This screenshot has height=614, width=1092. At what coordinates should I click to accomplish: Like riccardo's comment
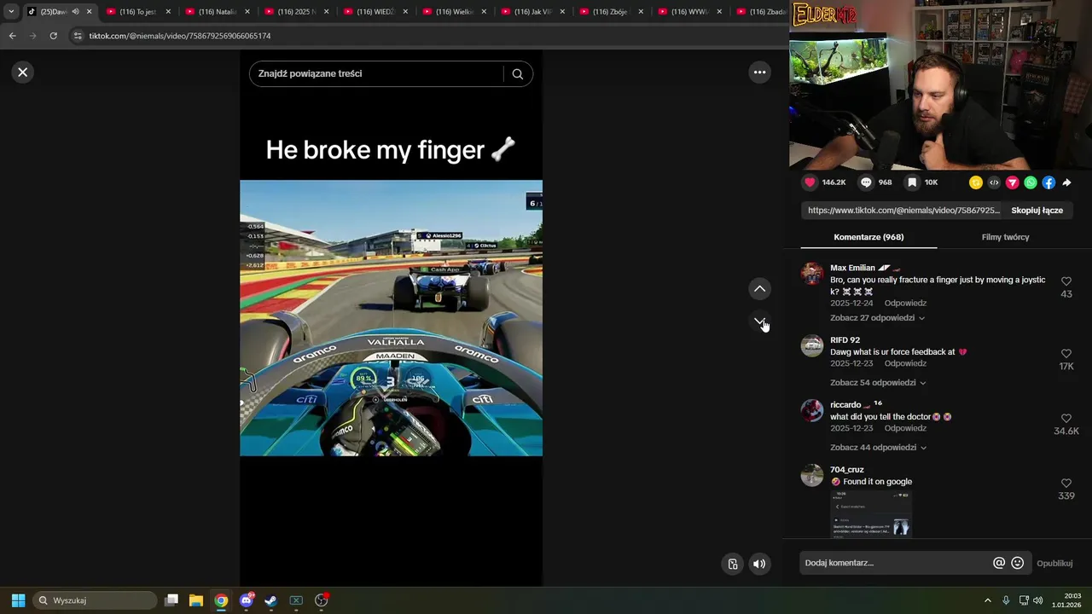pyautogui.click(x=1066, y=419)
